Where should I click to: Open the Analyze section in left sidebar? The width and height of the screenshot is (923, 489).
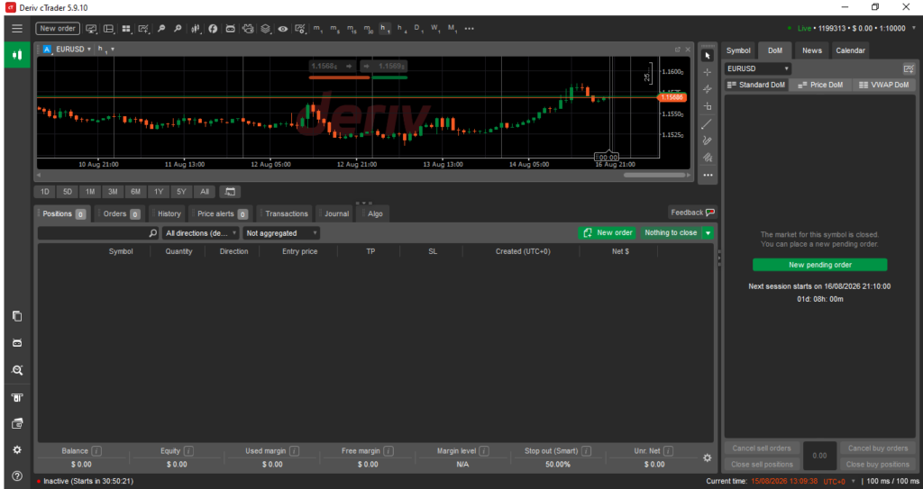click(17, 370)
